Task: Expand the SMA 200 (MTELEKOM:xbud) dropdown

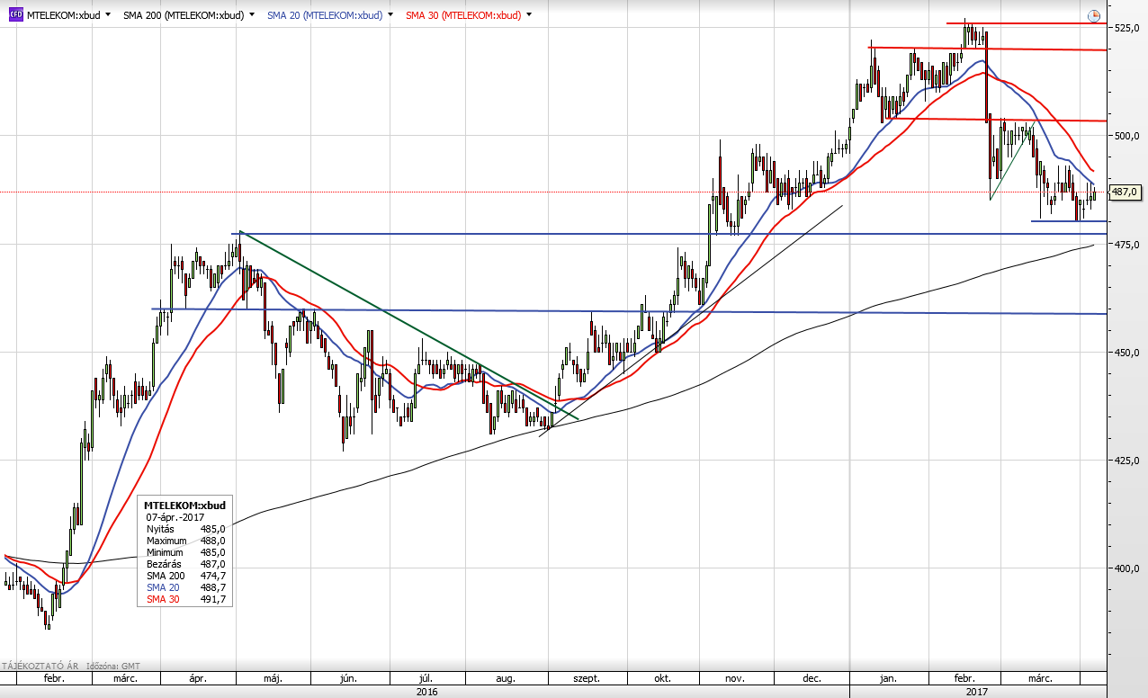Action: 250,15
